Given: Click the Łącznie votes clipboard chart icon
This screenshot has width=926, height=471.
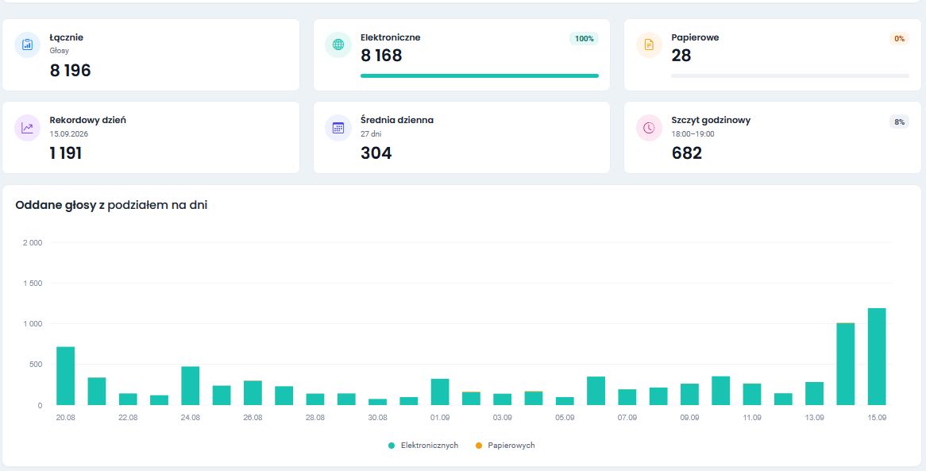Looking at the screenshot, I should (x=27, y=45).
